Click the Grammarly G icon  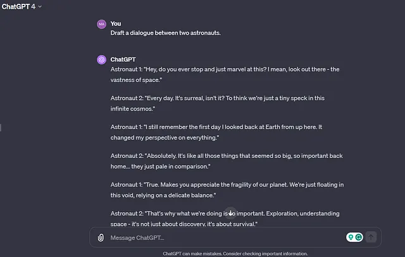coord(359,237)
